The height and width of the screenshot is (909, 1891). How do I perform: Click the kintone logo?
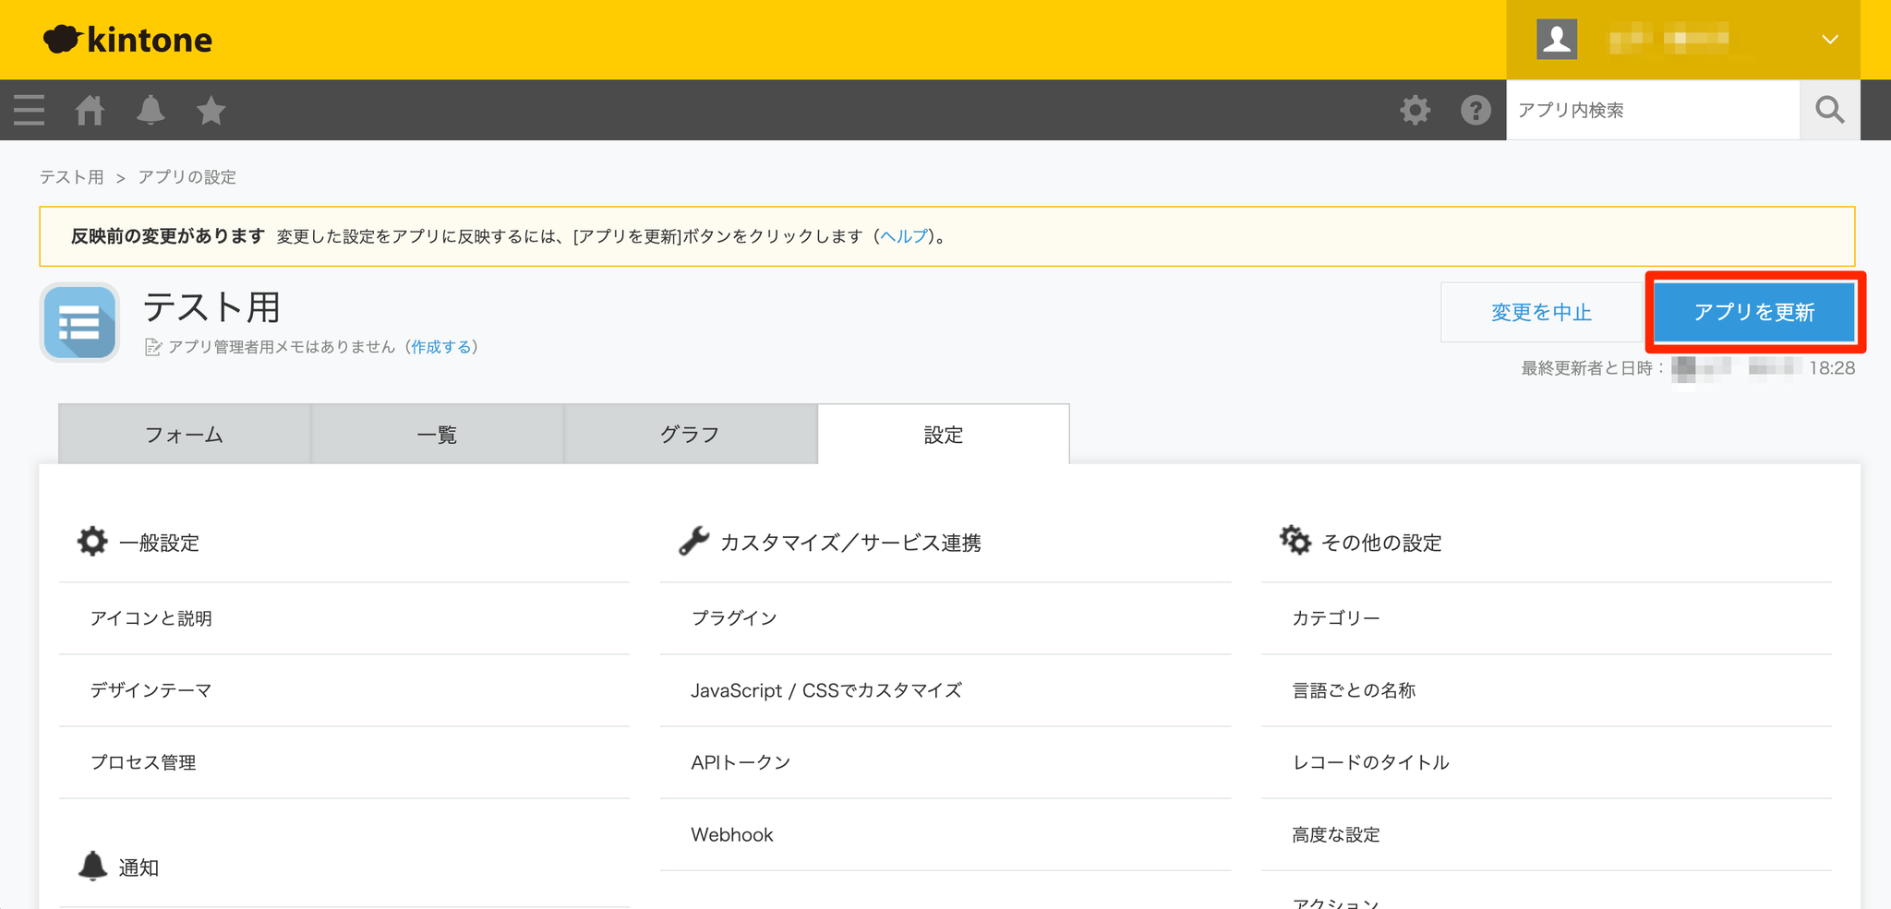click(x=128, y=40)
